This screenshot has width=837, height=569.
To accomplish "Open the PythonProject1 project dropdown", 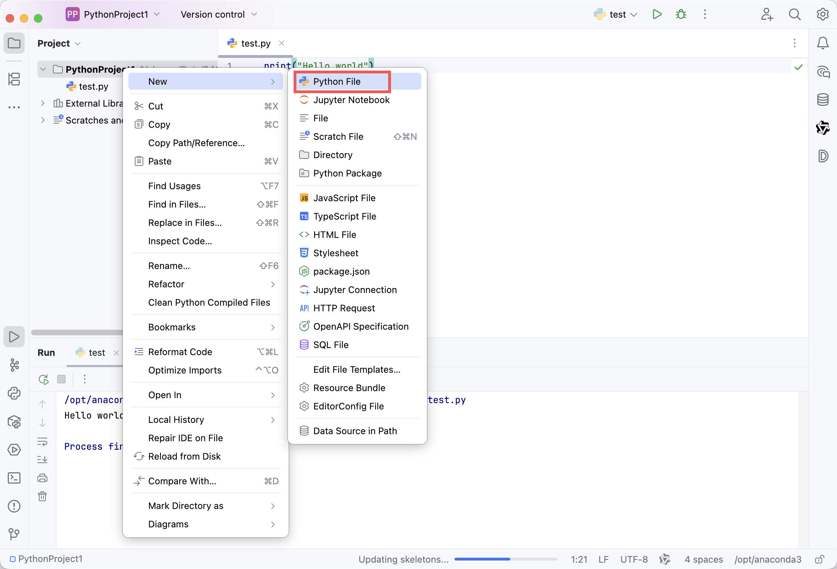I will [113, 14].
